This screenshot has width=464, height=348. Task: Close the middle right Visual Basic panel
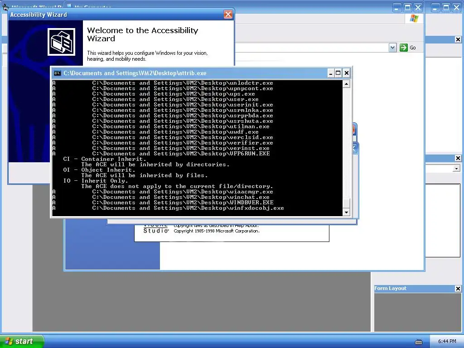tap(458, 158)
